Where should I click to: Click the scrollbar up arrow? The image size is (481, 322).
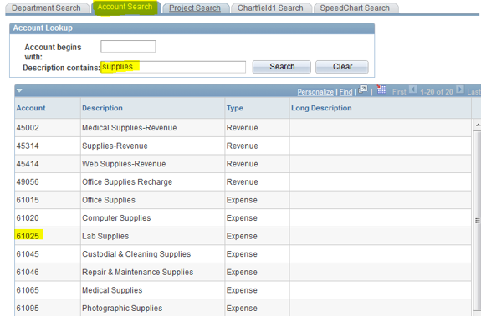478,125
